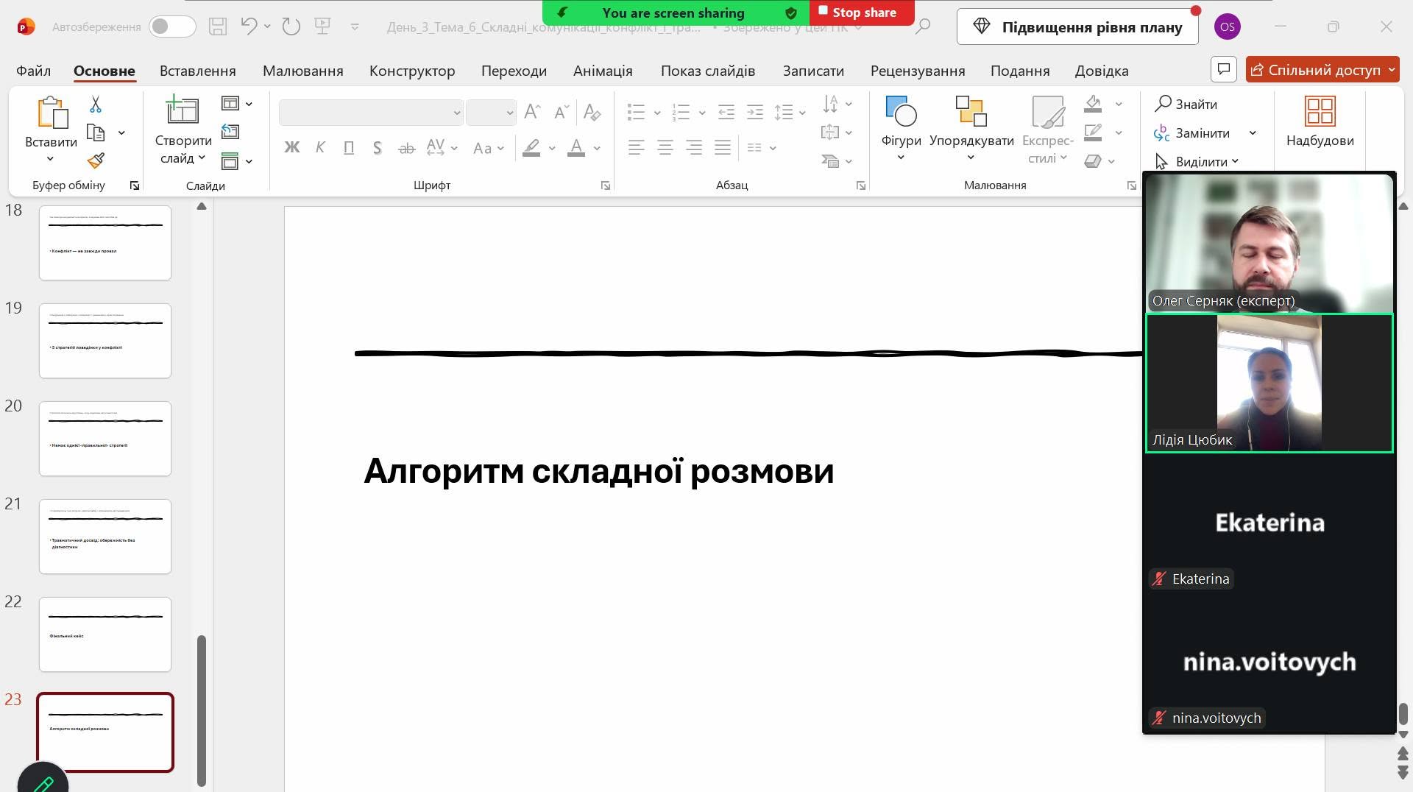Open the font size combo box
The image size is (1413, 792).
pos(491,113)
